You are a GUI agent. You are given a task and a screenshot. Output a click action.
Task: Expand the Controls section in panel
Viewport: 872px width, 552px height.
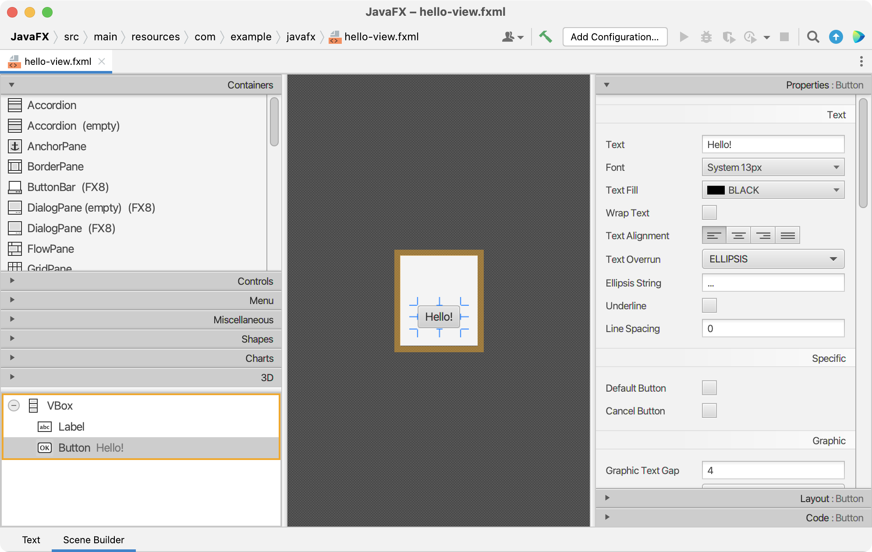pyautogui.click(x=11, y=281)
